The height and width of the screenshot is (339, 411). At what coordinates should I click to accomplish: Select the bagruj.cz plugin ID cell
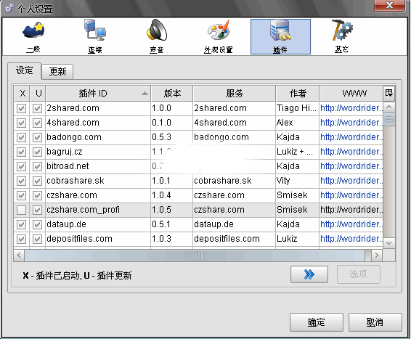pyautogui.click(x=98, y=152)
